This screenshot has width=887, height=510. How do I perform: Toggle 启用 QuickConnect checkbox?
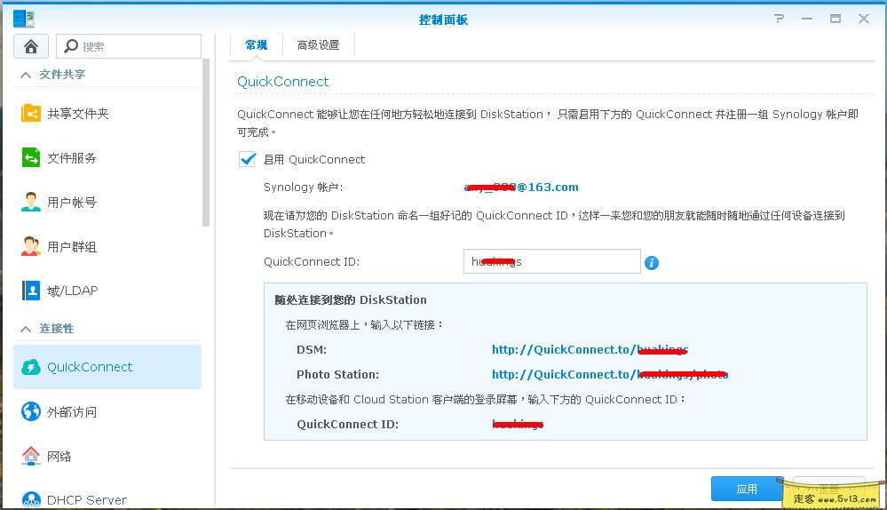(x=247, y=160)
